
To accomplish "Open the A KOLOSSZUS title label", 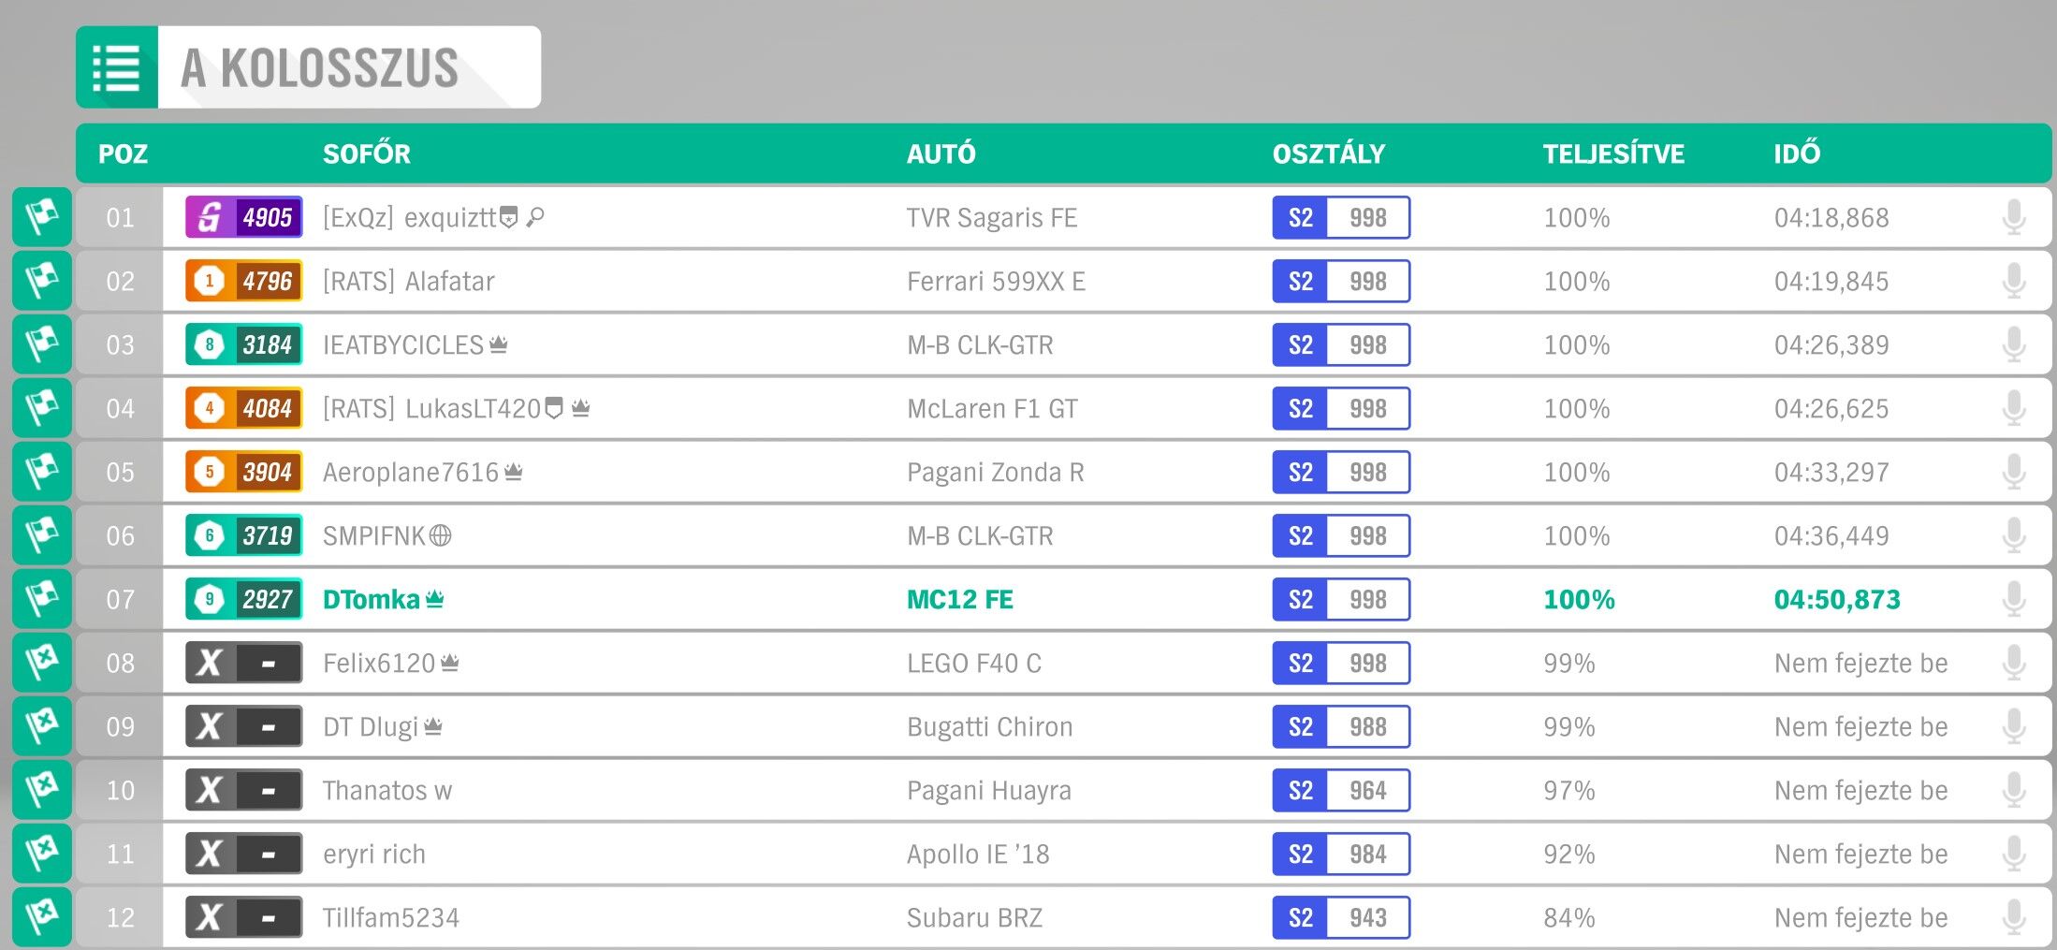I will click(320, 67).
